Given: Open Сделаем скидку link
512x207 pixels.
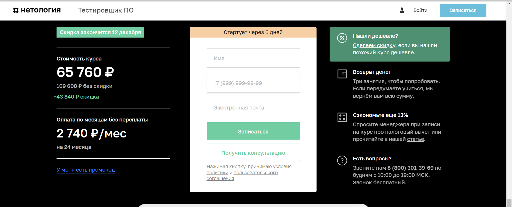Looking at the screenshot, I should (x=374, y=45).
